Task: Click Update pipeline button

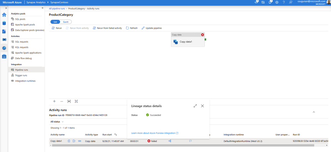Action: point(151,28)
